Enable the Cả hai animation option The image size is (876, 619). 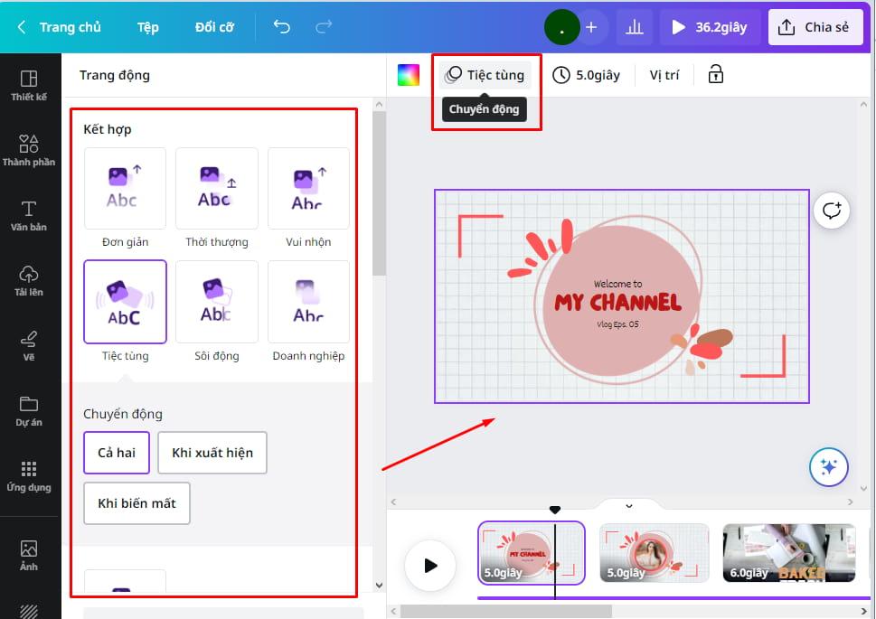point(116,453)
